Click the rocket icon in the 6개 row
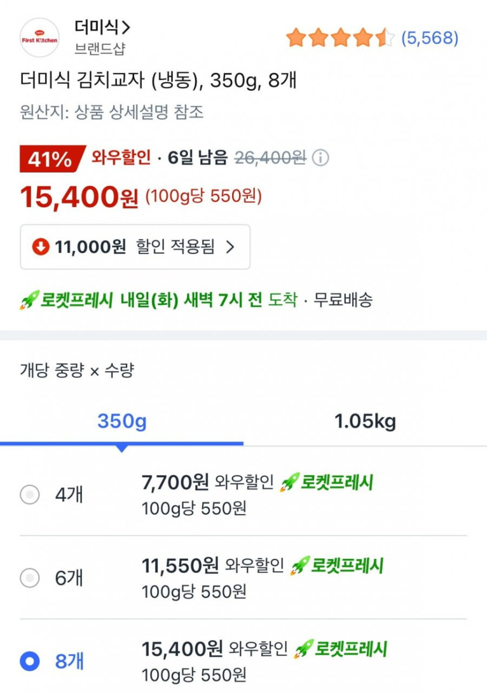 pyautogui.click(x=299, y=565)
